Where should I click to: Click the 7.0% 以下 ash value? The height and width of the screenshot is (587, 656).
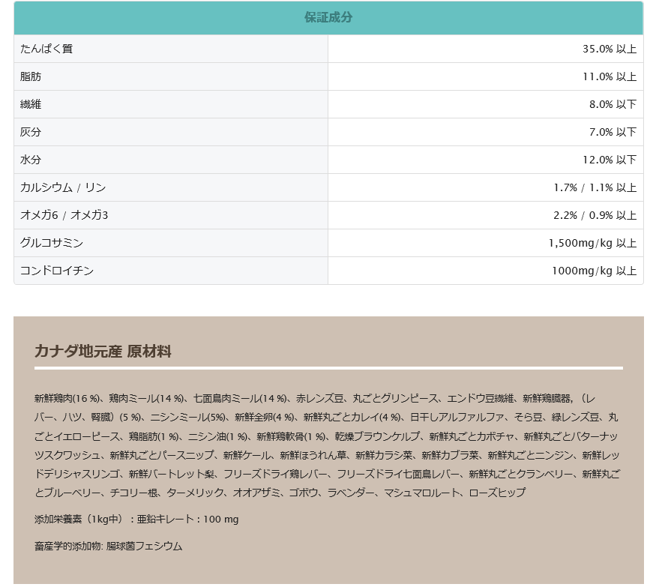click(612, 132)
